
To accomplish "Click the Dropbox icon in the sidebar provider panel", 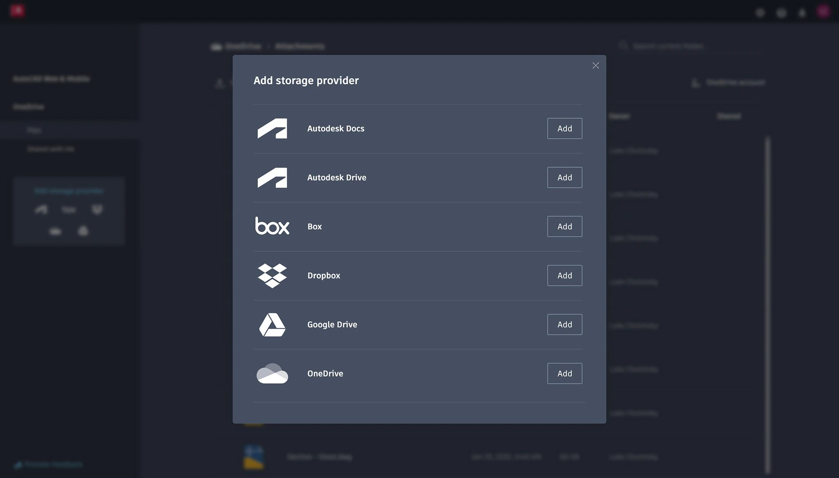I will click(97, 209).
